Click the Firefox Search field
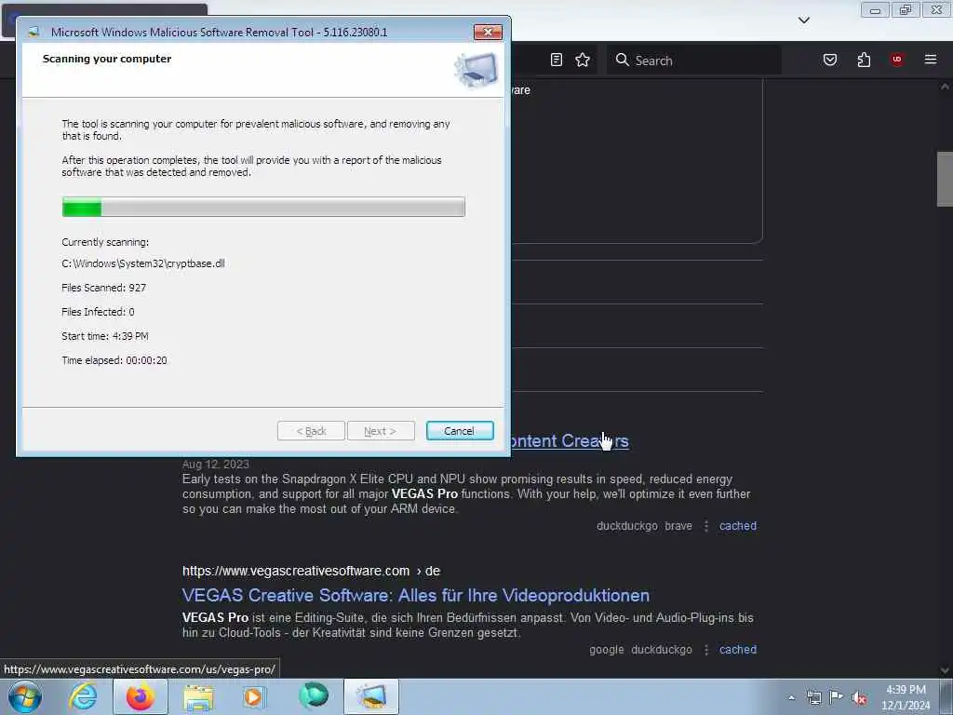 pyautogui.click(x=694, y=61)
